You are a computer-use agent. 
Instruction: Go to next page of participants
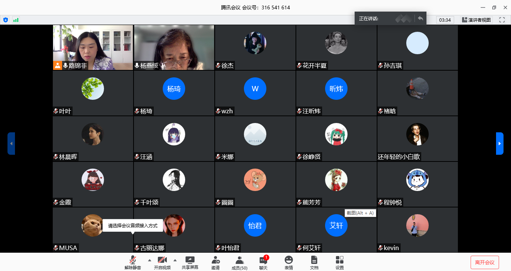(499, 144)
